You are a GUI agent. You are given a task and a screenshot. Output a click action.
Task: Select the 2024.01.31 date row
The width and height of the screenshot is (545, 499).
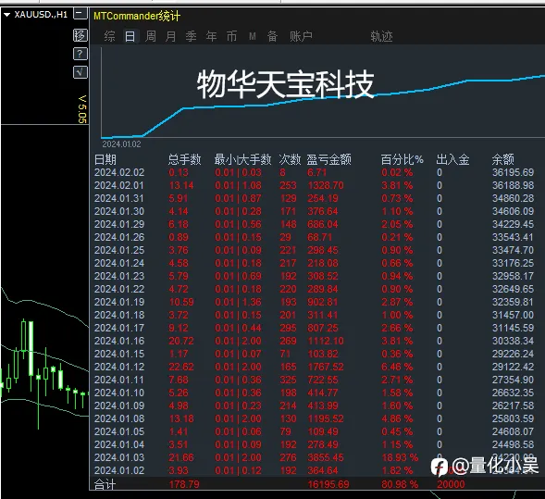(x=315, y=198)
